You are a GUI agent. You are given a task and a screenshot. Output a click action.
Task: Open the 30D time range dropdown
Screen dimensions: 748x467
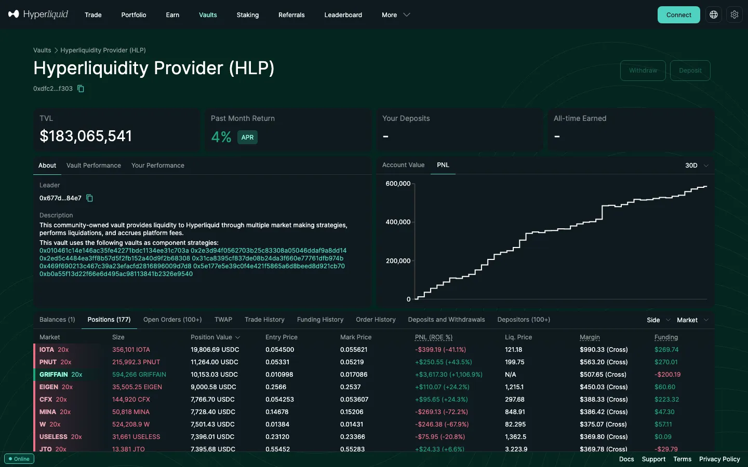pos(697,166)
